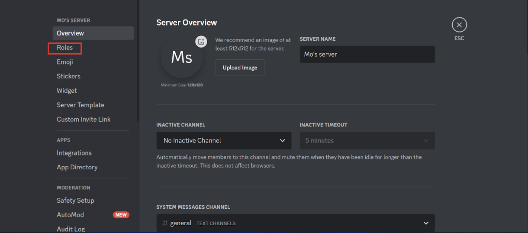The image size is (528, 233).
Task: Click the Ms server avatar circle
Action: point(182,58)
